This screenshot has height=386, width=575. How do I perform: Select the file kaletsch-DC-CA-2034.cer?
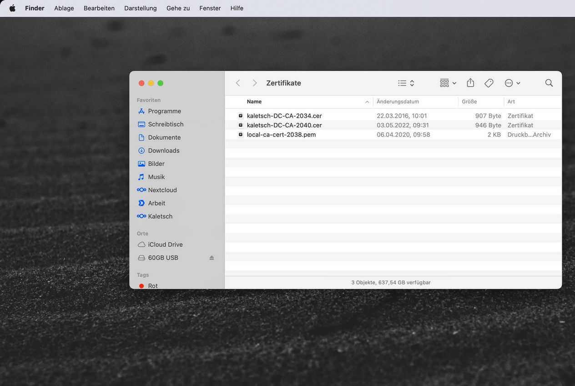(x=284, y=116)
